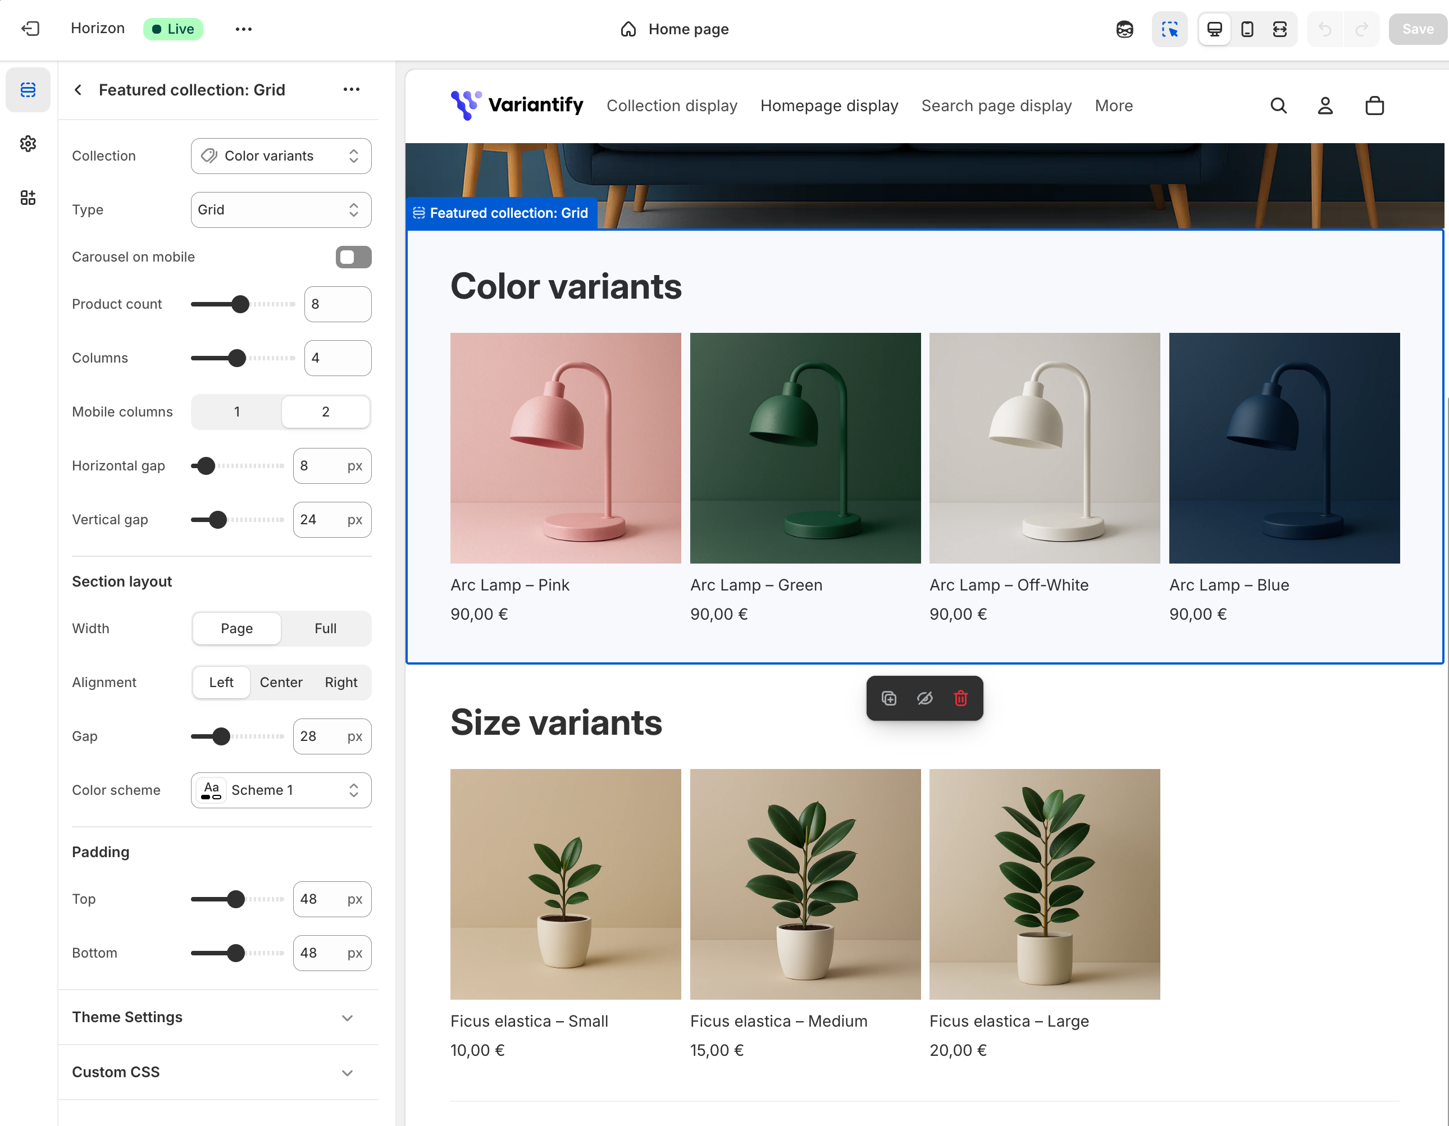Enable Carousel on mobile toggle

click(353, 257)
